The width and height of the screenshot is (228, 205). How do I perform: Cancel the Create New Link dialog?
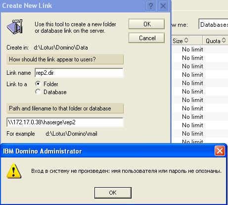[146, 38]
